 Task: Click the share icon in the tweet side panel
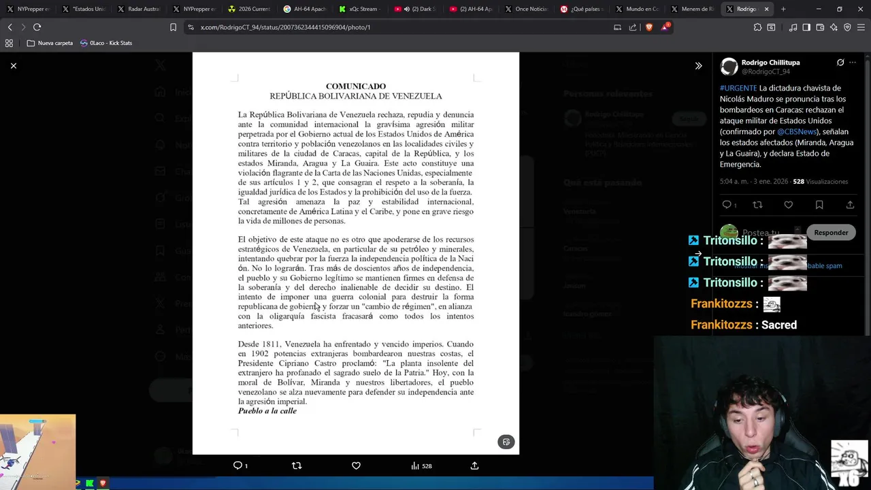point(850,205)
